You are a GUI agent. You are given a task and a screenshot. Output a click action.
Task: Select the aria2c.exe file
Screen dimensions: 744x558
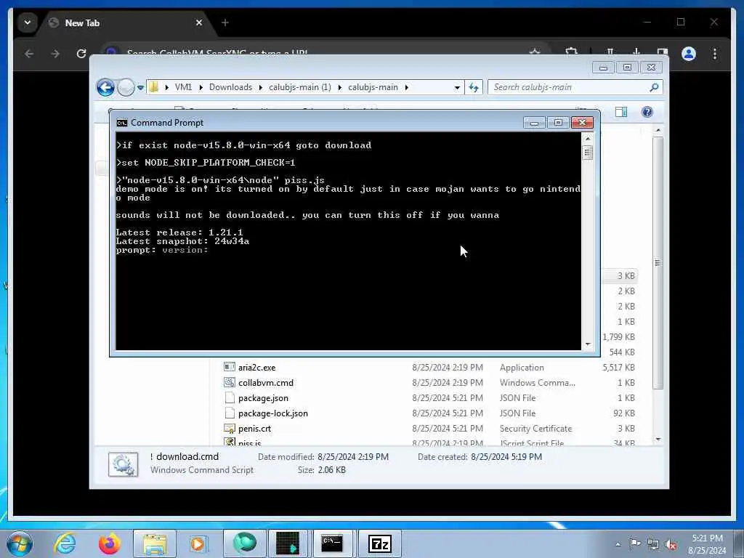coord(256,367)
